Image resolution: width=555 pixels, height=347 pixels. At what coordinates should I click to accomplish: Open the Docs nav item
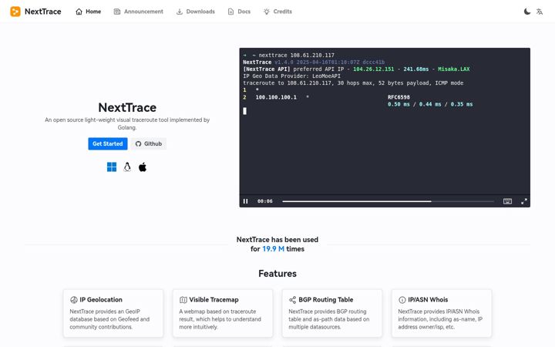[239, 12]
